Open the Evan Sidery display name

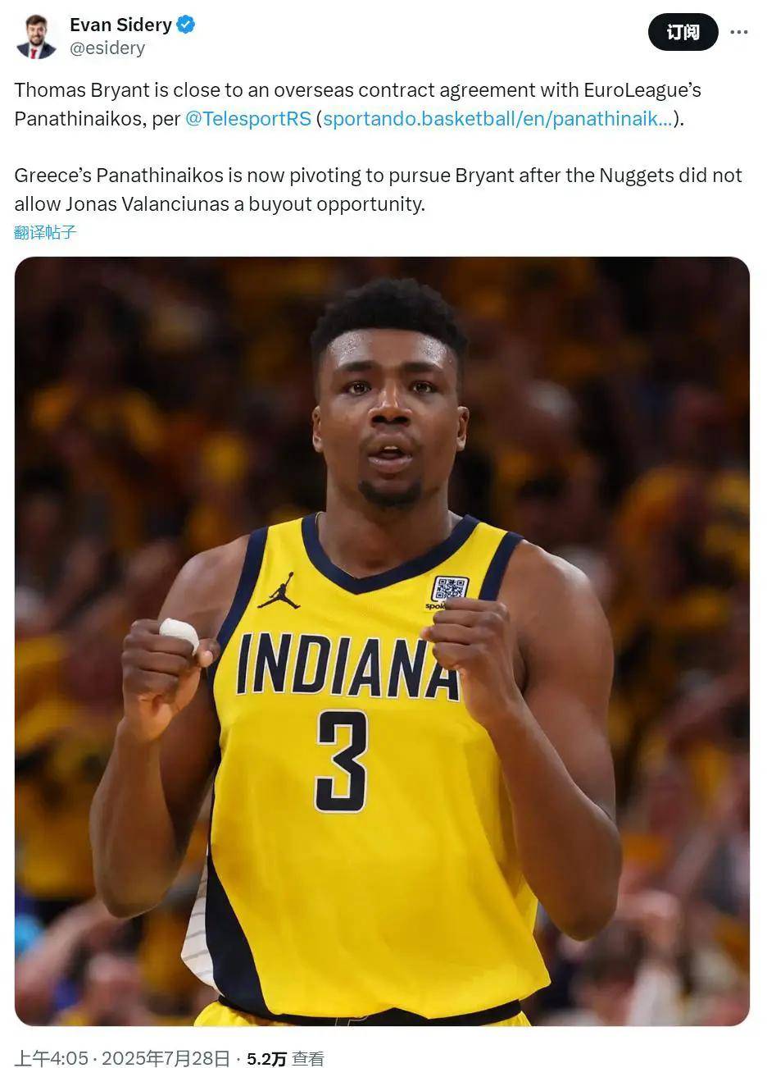click(120, 25)
